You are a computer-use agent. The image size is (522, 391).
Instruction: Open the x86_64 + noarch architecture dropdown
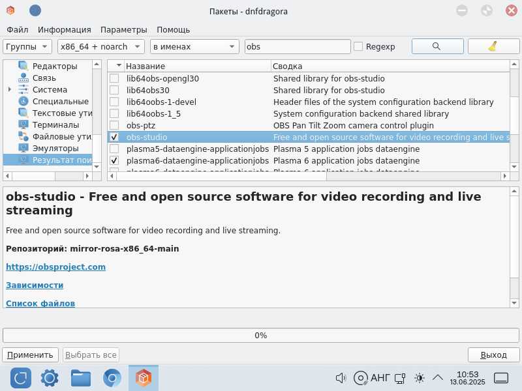point(101,46)
